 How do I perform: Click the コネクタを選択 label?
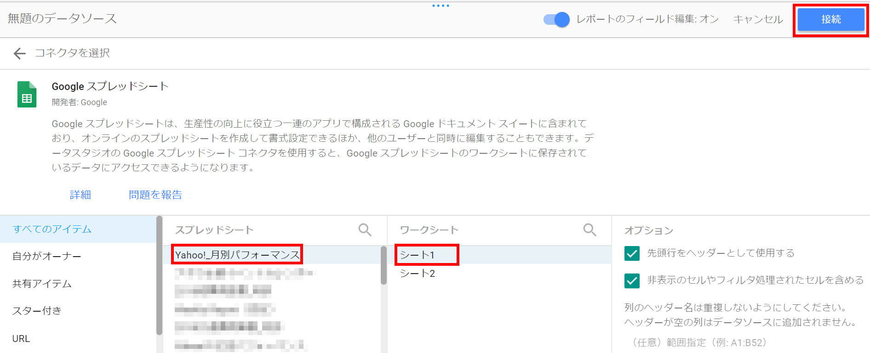(73, 53)
